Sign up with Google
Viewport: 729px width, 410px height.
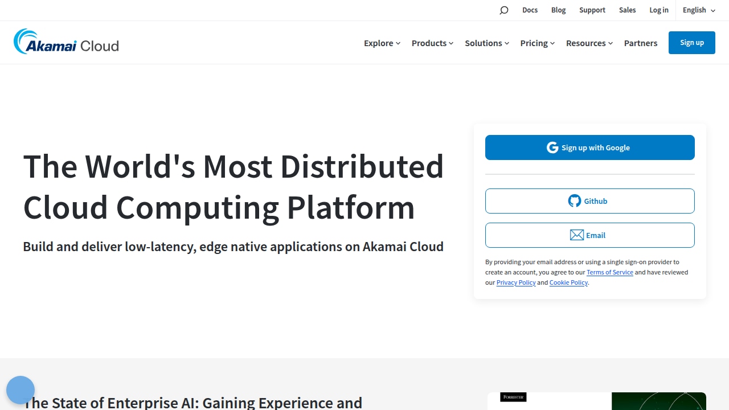[590, 147]
